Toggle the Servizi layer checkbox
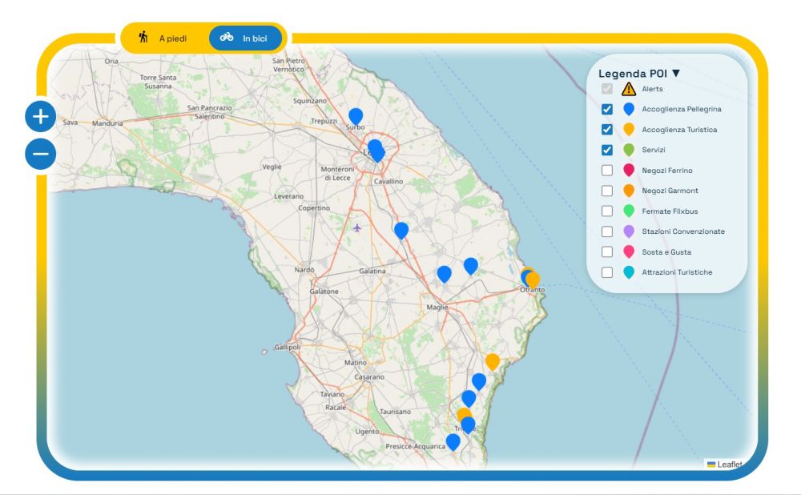 pyautogui.click(x=607, y=150)
